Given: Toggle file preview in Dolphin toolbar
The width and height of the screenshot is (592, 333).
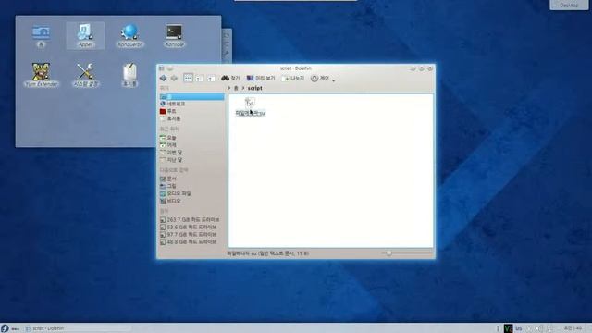Looking at the screenshot, I should click(261, 78).
